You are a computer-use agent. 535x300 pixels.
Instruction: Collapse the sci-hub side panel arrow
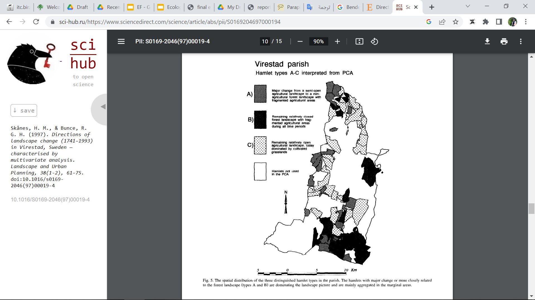point(103,107)
